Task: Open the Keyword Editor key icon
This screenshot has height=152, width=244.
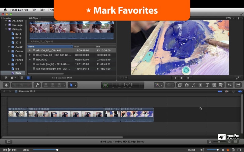Action: click(37, 85)
